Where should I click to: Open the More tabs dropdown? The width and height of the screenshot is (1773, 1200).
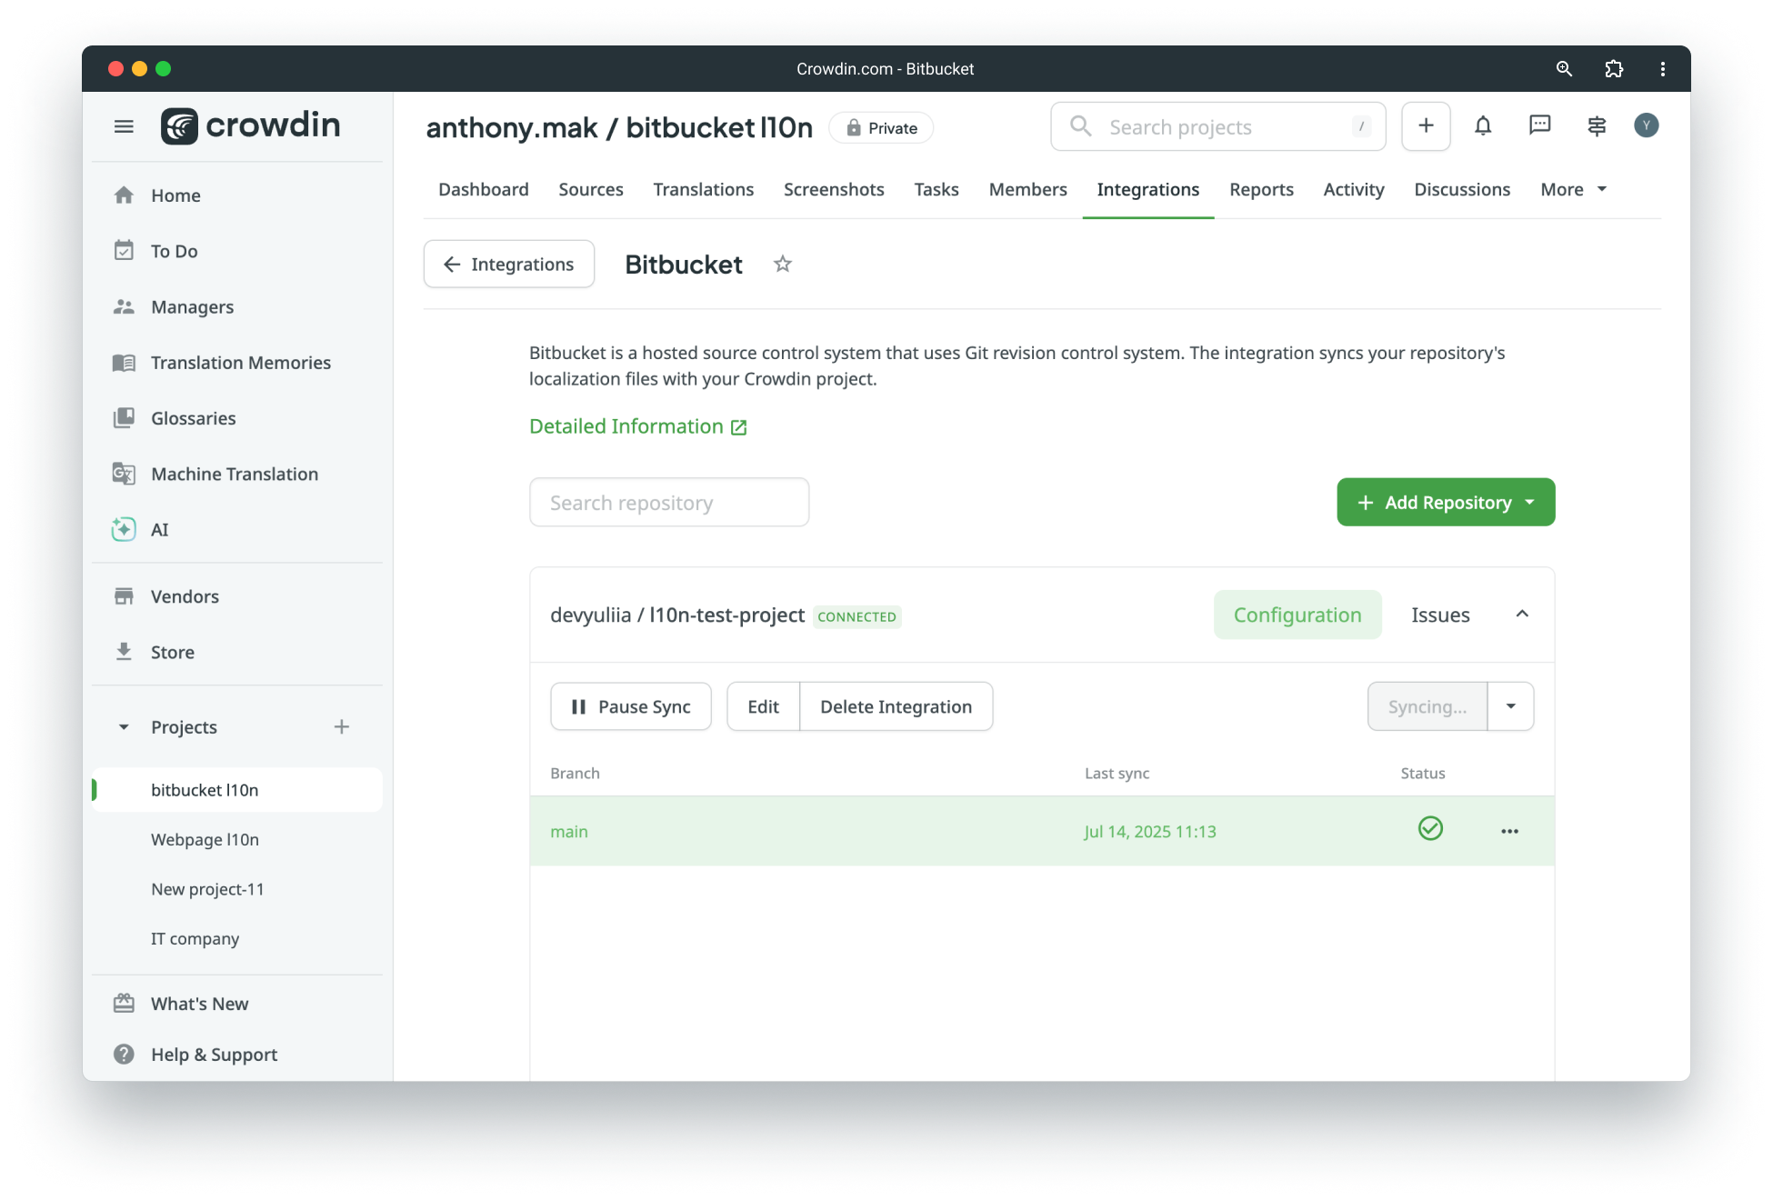pos(1574,189)
